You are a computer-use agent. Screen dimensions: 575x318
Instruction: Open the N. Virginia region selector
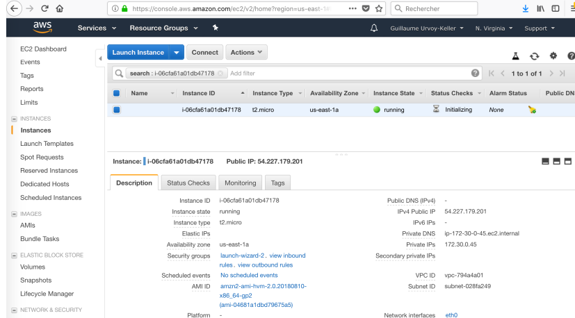494,28
